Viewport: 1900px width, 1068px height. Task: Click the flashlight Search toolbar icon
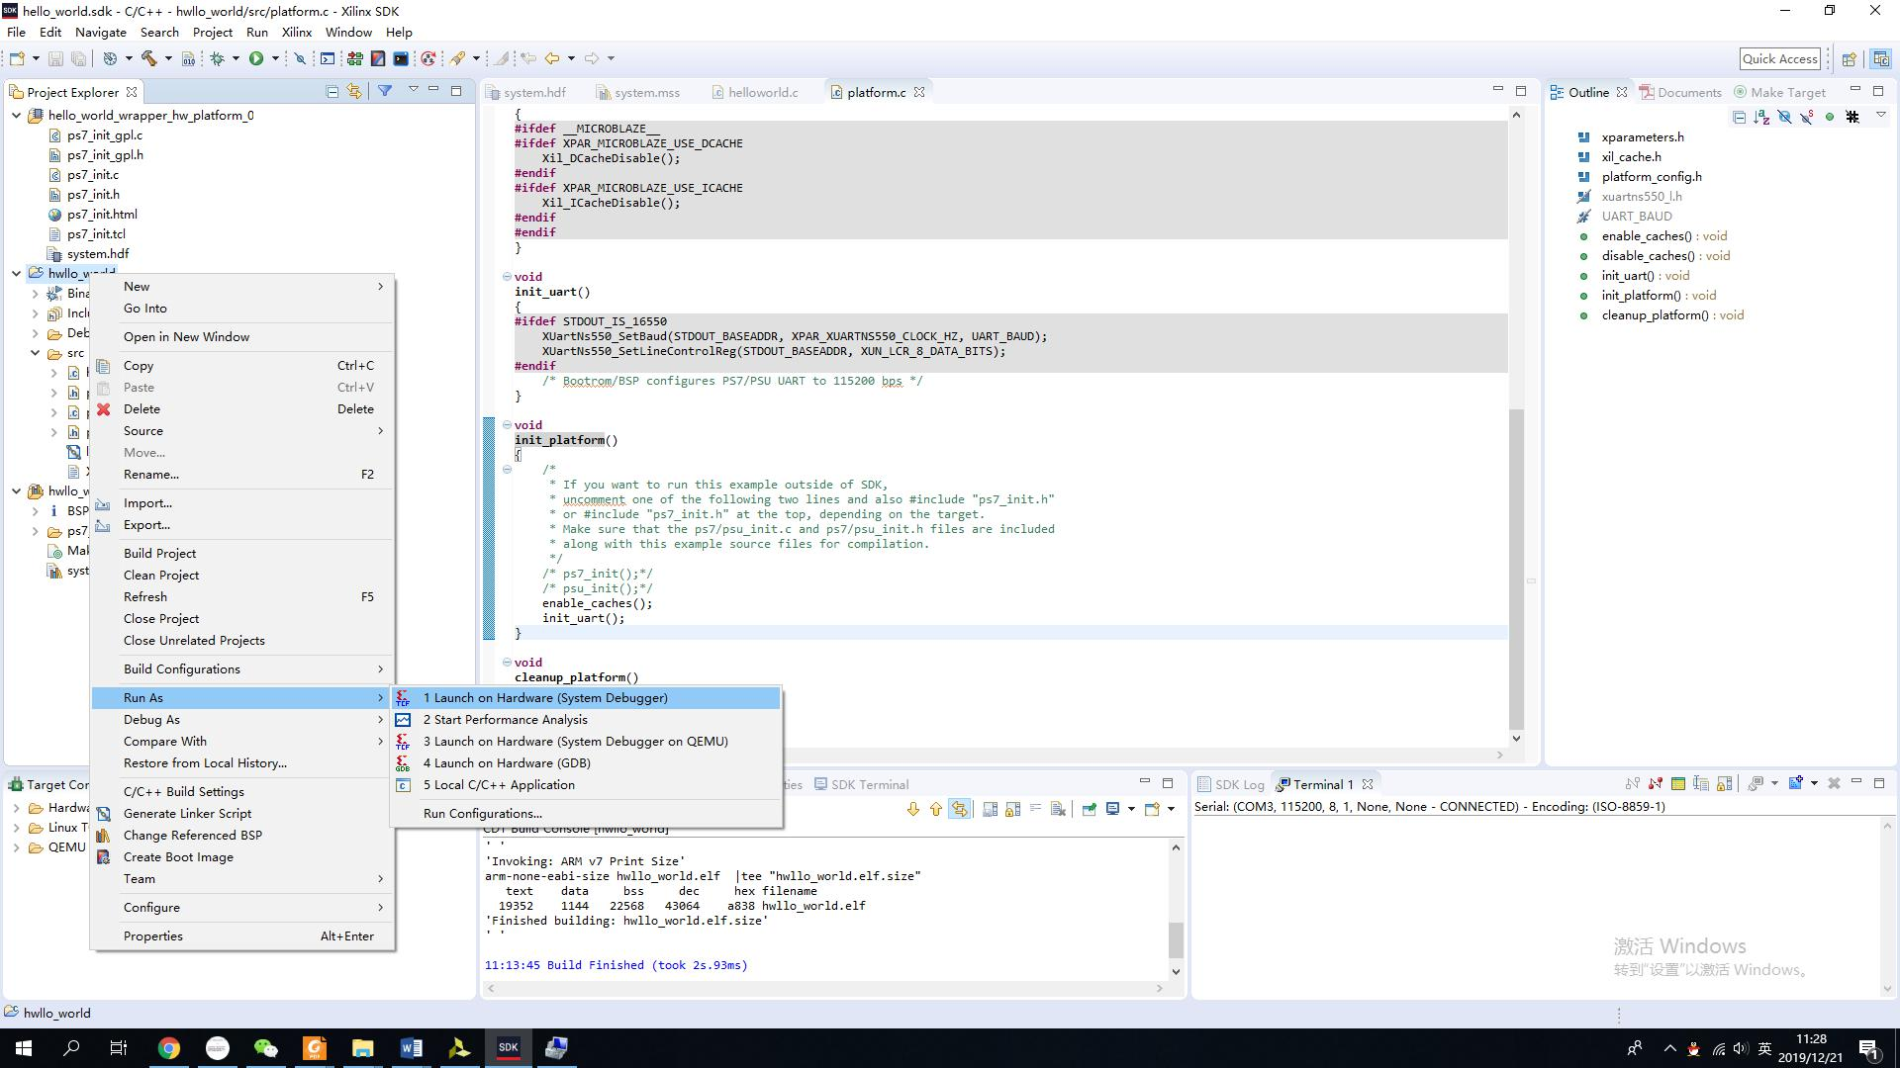click(x=458, y=58)
